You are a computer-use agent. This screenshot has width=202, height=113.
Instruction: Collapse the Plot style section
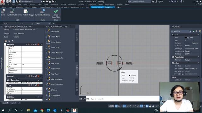[x=198, y=63]
